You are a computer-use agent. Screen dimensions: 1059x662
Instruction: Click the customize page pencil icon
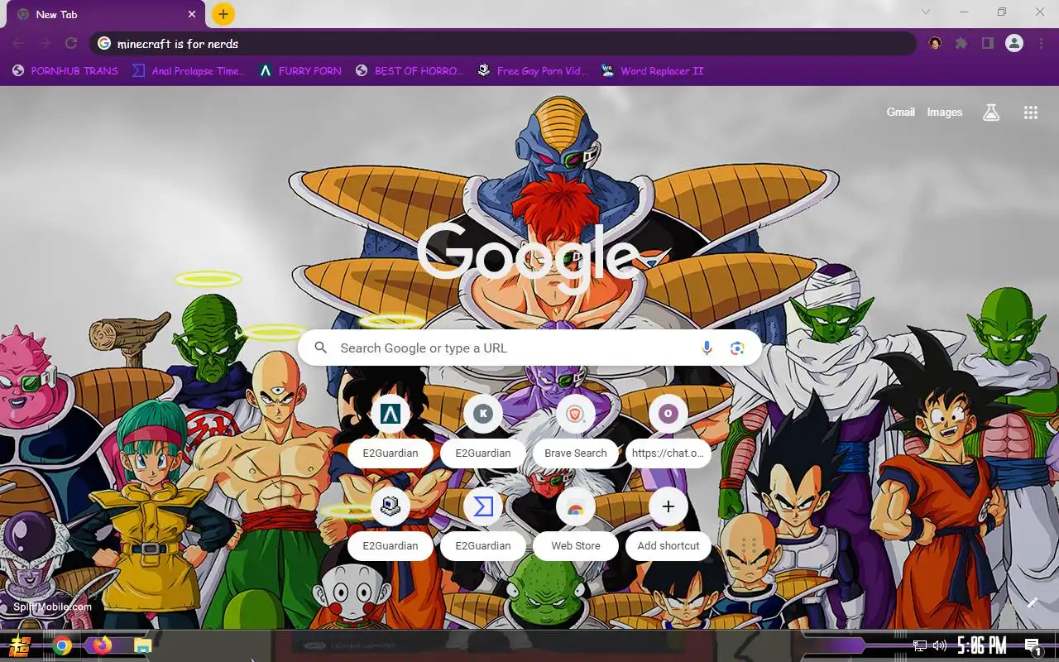(x=1033, y=602)
